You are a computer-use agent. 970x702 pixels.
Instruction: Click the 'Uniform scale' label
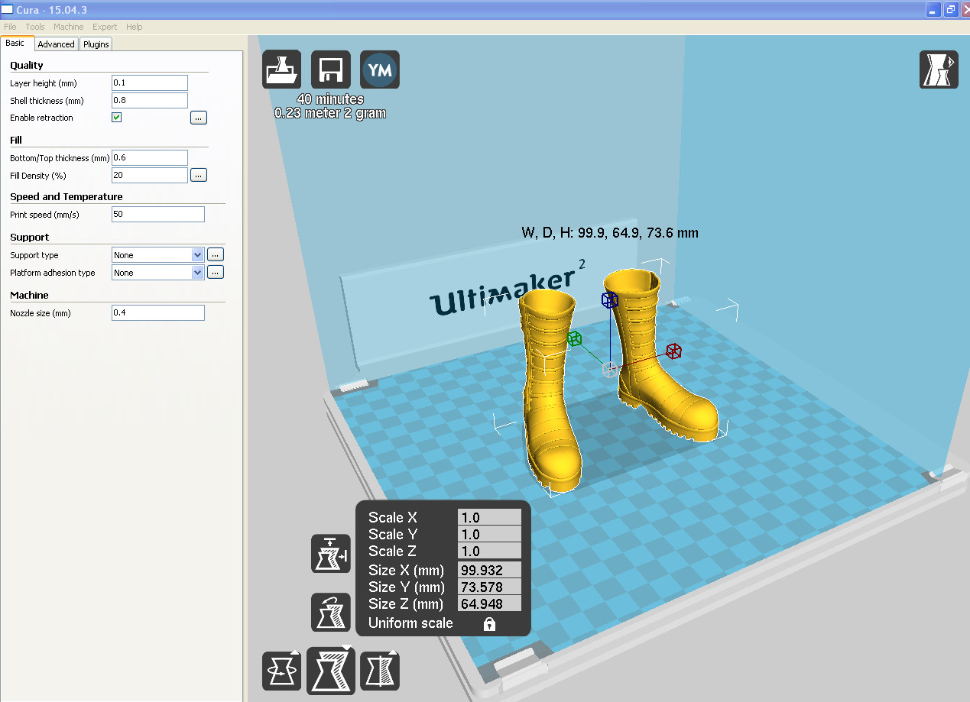pos(410,623)
